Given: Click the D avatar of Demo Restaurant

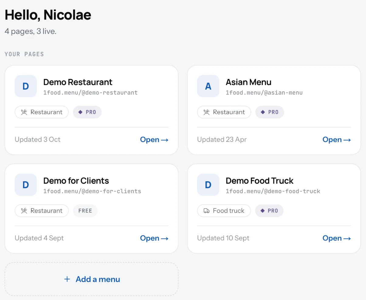Looking at the screenshot, I should pos(26,86).
